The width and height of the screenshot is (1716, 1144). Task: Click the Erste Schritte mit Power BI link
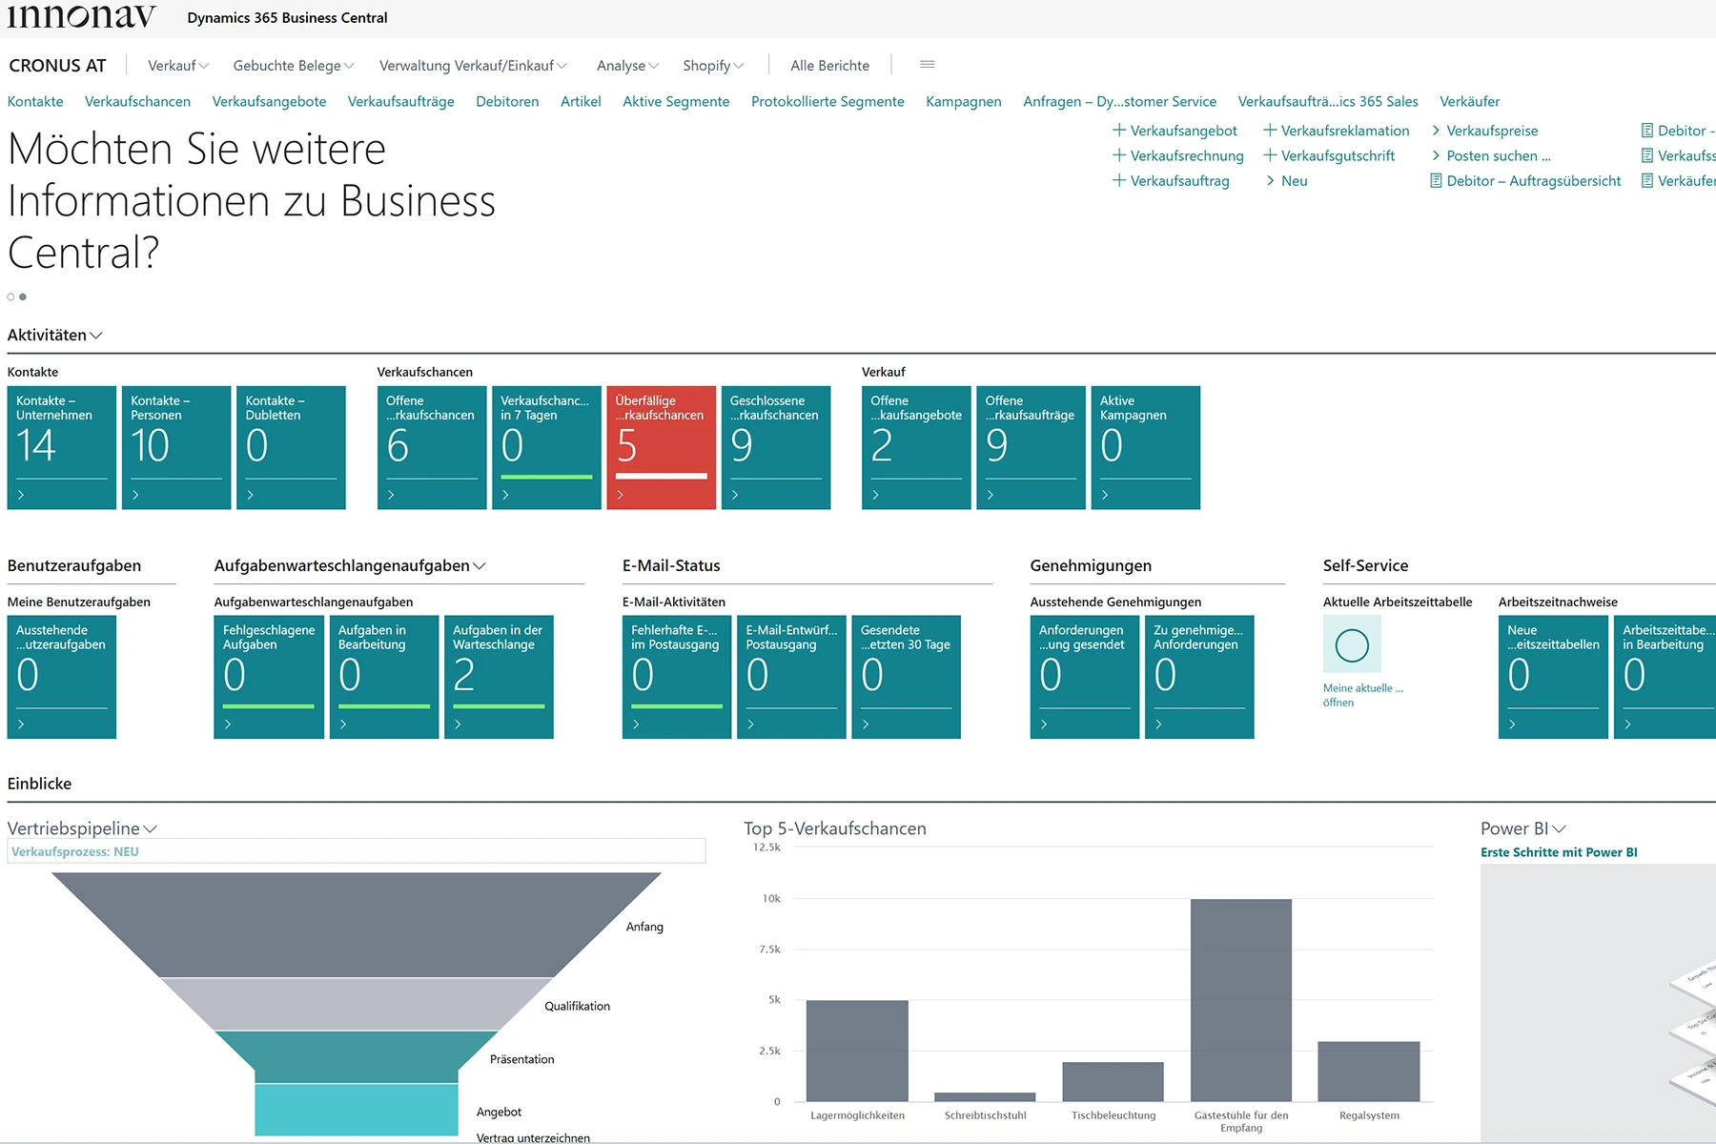pos(1559,852)
